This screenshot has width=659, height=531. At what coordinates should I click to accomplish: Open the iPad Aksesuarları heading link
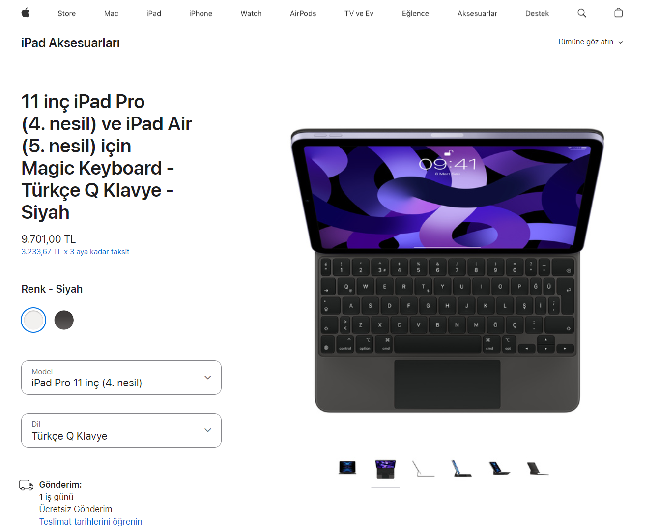[x=70, y=43]
